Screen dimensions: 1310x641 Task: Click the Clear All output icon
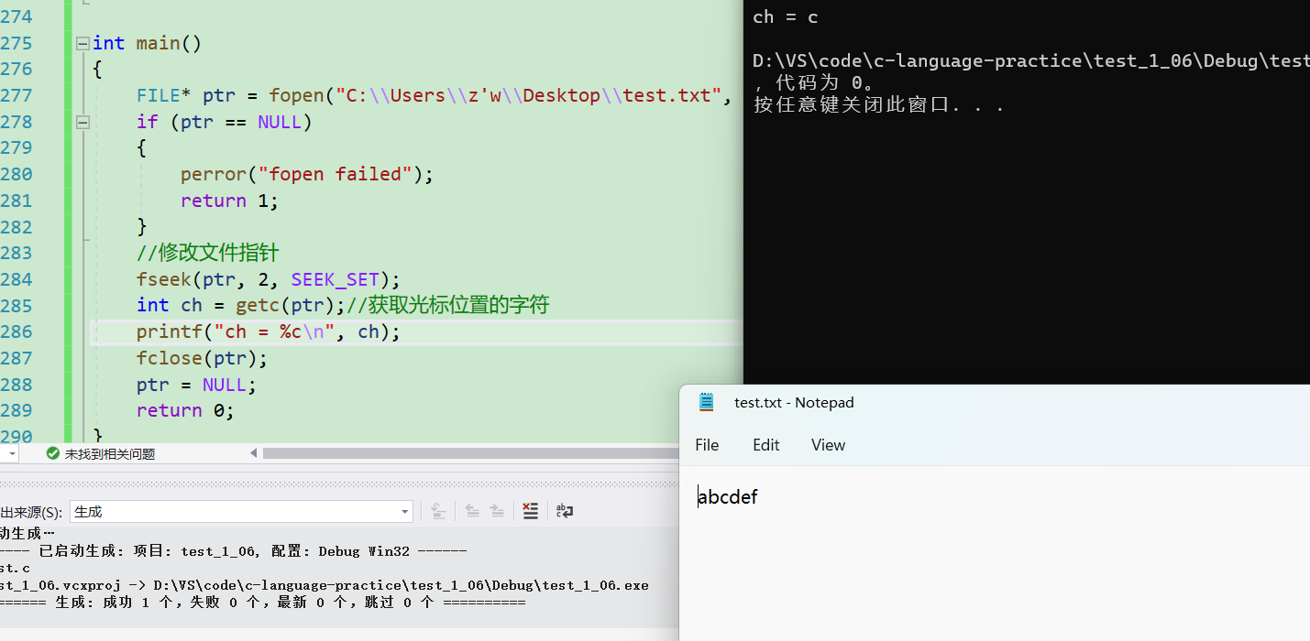pyautogui.click(x=530, y=512)
